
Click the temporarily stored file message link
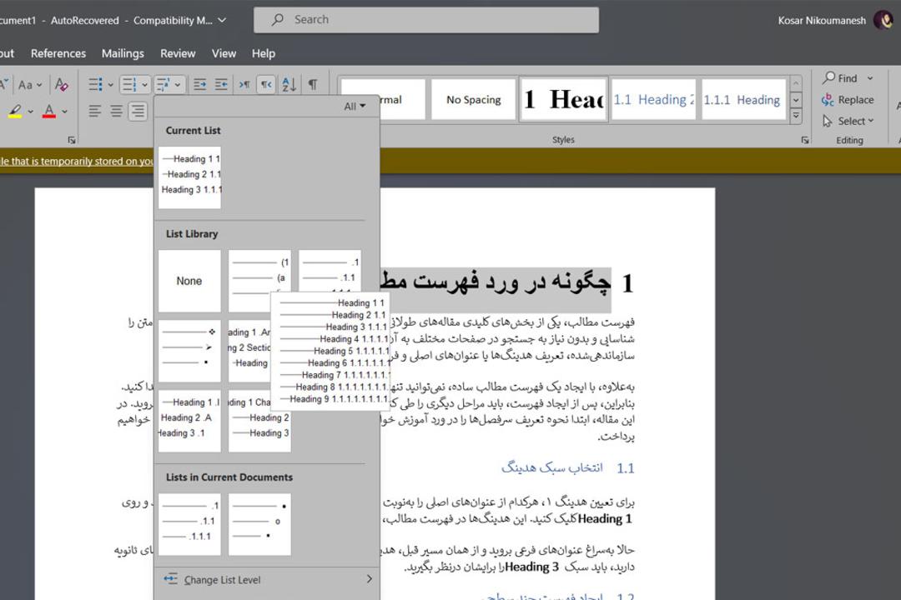(x=77, y=162)
